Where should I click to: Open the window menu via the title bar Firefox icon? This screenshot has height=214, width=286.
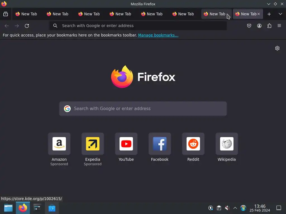[4, 4]
